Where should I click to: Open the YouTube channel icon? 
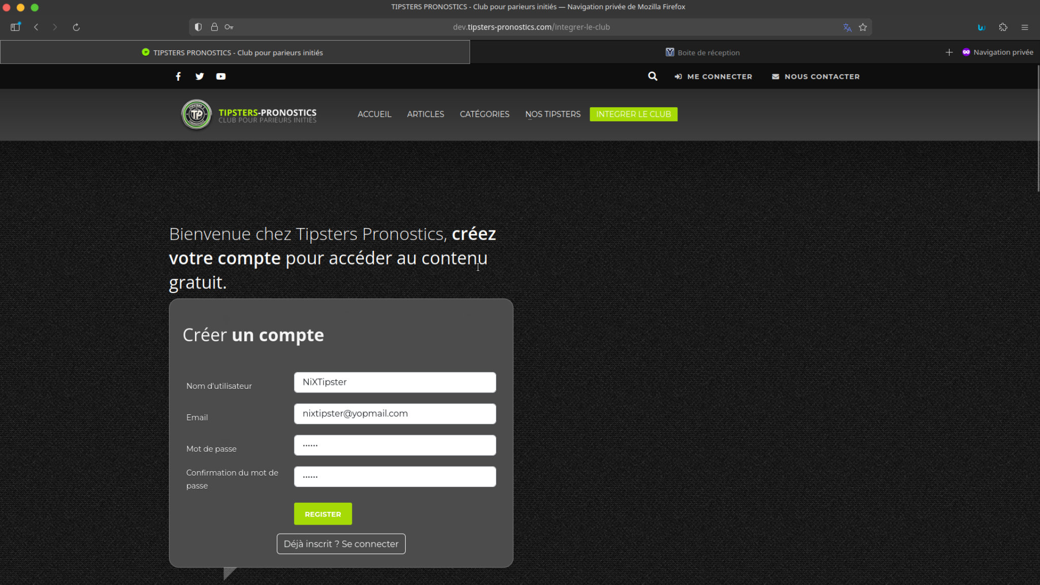[x=220, y=76]
